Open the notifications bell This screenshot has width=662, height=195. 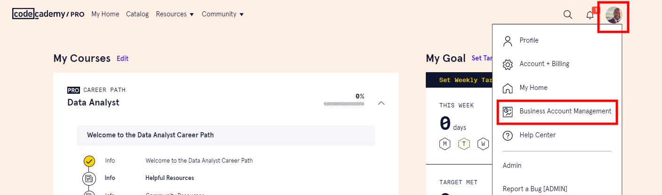[x=590, y=15]
